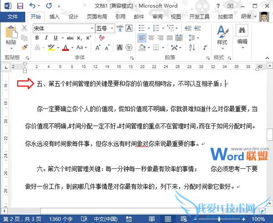Apply red font color

pos(66,47)
